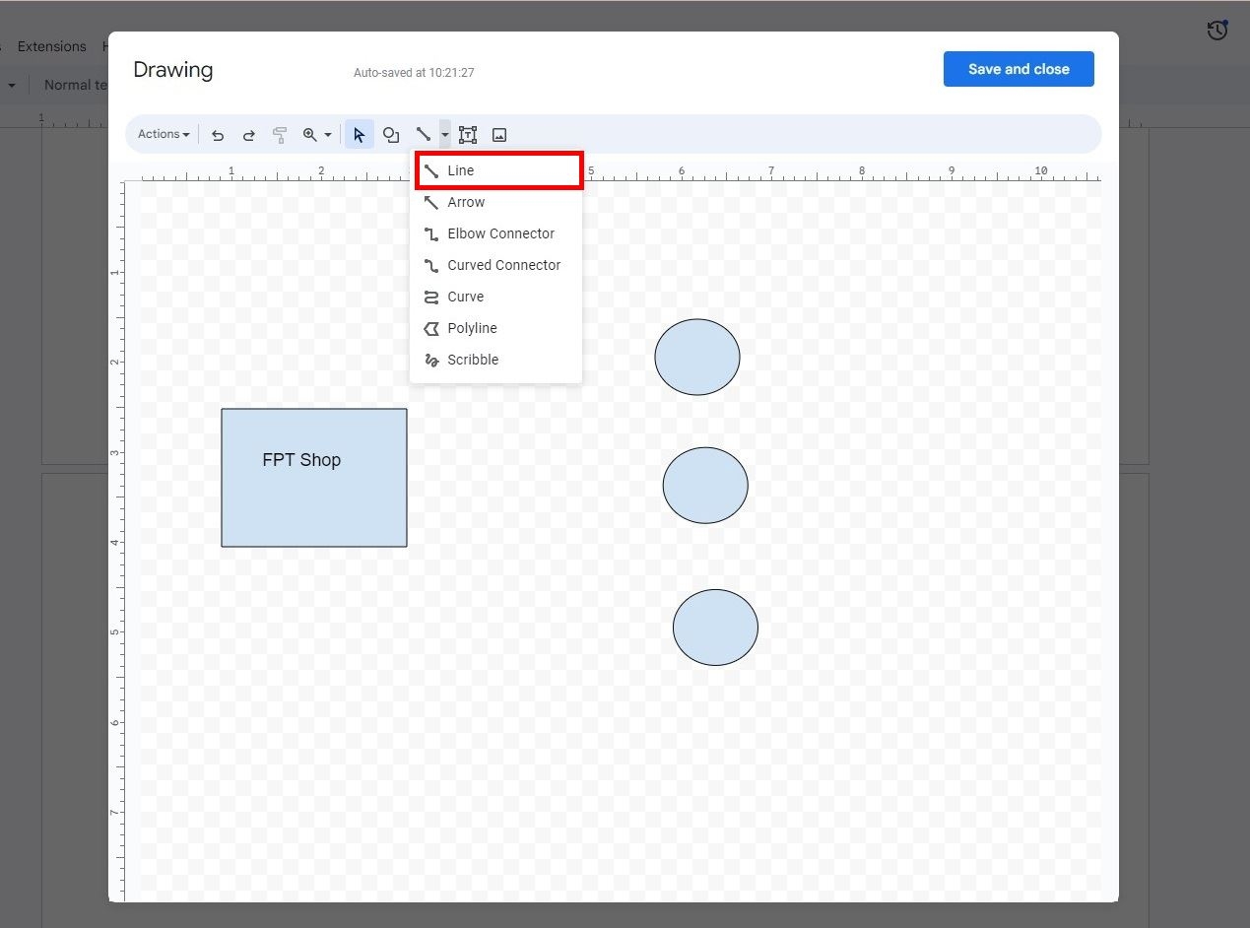This screenshot has height=928, width=1250.
Task: Expand the zoom level dropdown arrow
Action: 328,134
